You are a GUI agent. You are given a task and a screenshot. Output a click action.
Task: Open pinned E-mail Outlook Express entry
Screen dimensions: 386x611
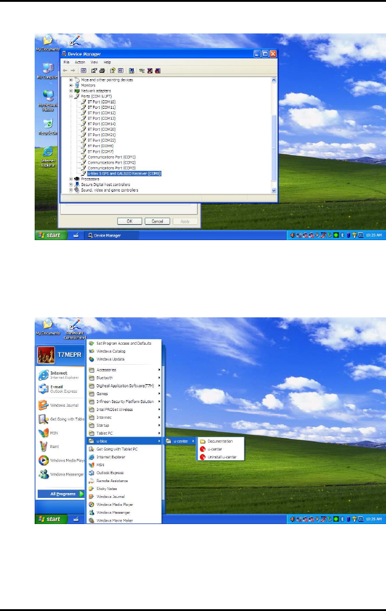[61, 389]
